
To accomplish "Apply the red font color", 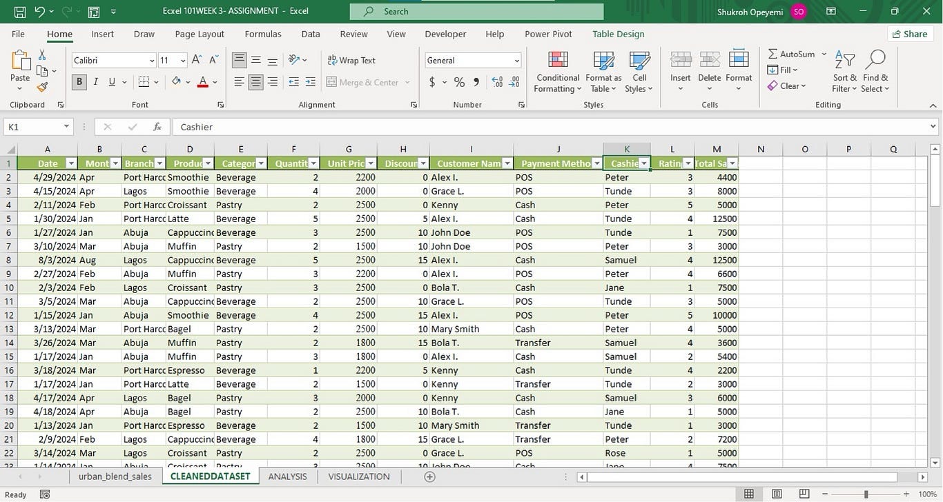I will pos(203,82).
